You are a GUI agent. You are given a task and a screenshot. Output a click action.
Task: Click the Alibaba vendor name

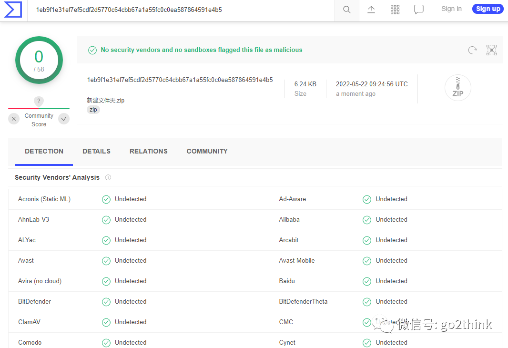[289, 220]
